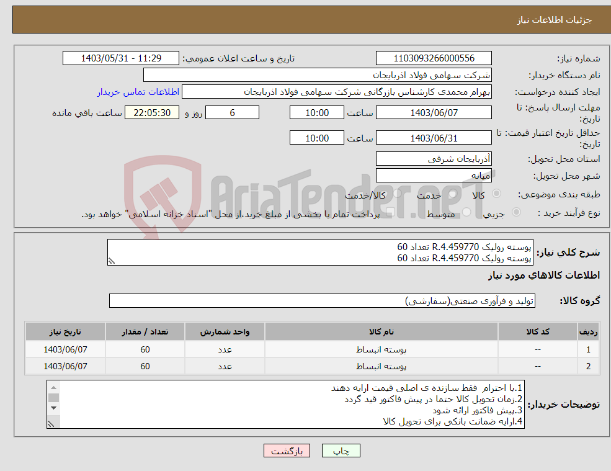Screen dimensions: 611x471
Task: Click the buyer organization name field
Action: [x=318, y=75]
